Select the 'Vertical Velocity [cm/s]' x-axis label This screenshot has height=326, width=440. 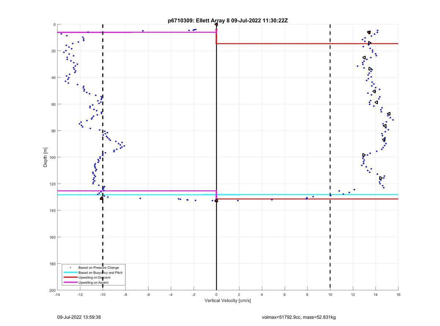tap(228, 301)
